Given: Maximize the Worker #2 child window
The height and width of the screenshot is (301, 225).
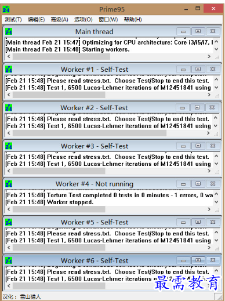Looking at the screenshot, I should (197, 107).
